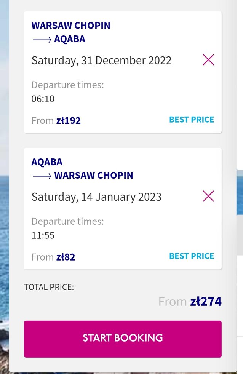Choose the 11:55 departure time
The image size is (243, 374).
click(x=43, y=235)
